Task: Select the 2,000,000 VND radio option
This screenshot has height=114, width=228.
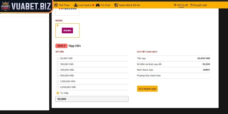Action: (x=58, y=87)
